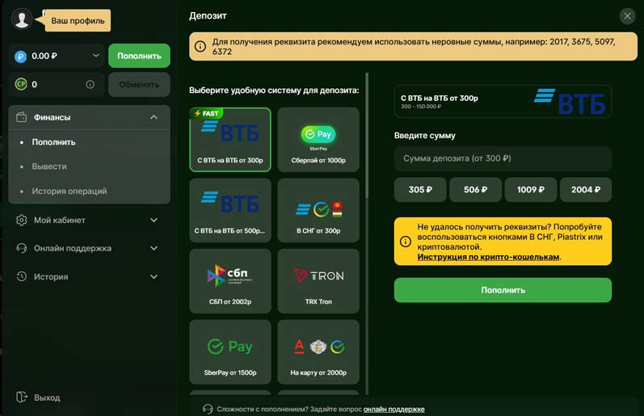Close the Депозит dialog
This screenshot has width=644, height=416.
point(627,16)
